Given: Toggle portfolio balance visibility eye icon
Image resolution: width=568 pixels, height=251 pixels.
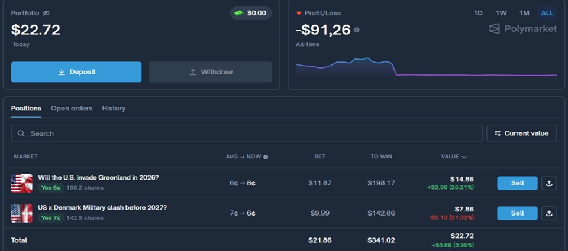Looking at the screenshot, I should click(46, 13).
